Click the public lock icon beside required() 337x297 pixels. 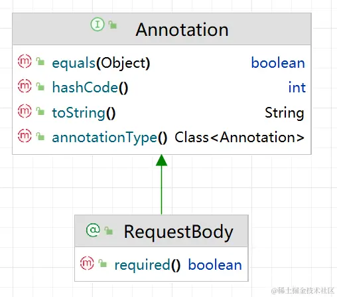[103, 263]
